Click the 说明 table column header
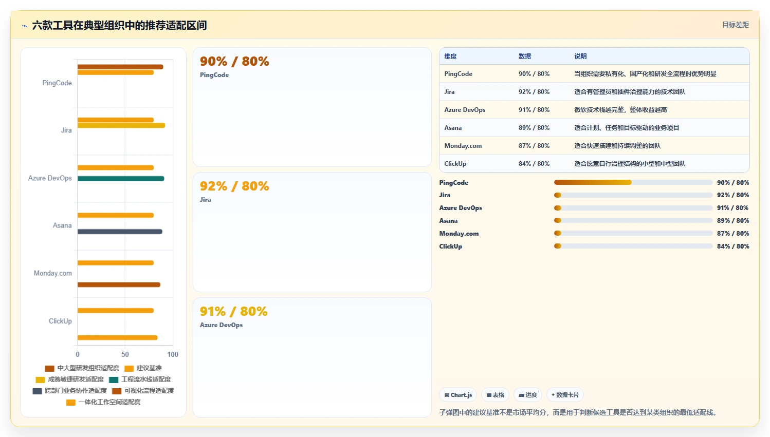Viewport: 770px width, 437px height. [x=580, y=56]
